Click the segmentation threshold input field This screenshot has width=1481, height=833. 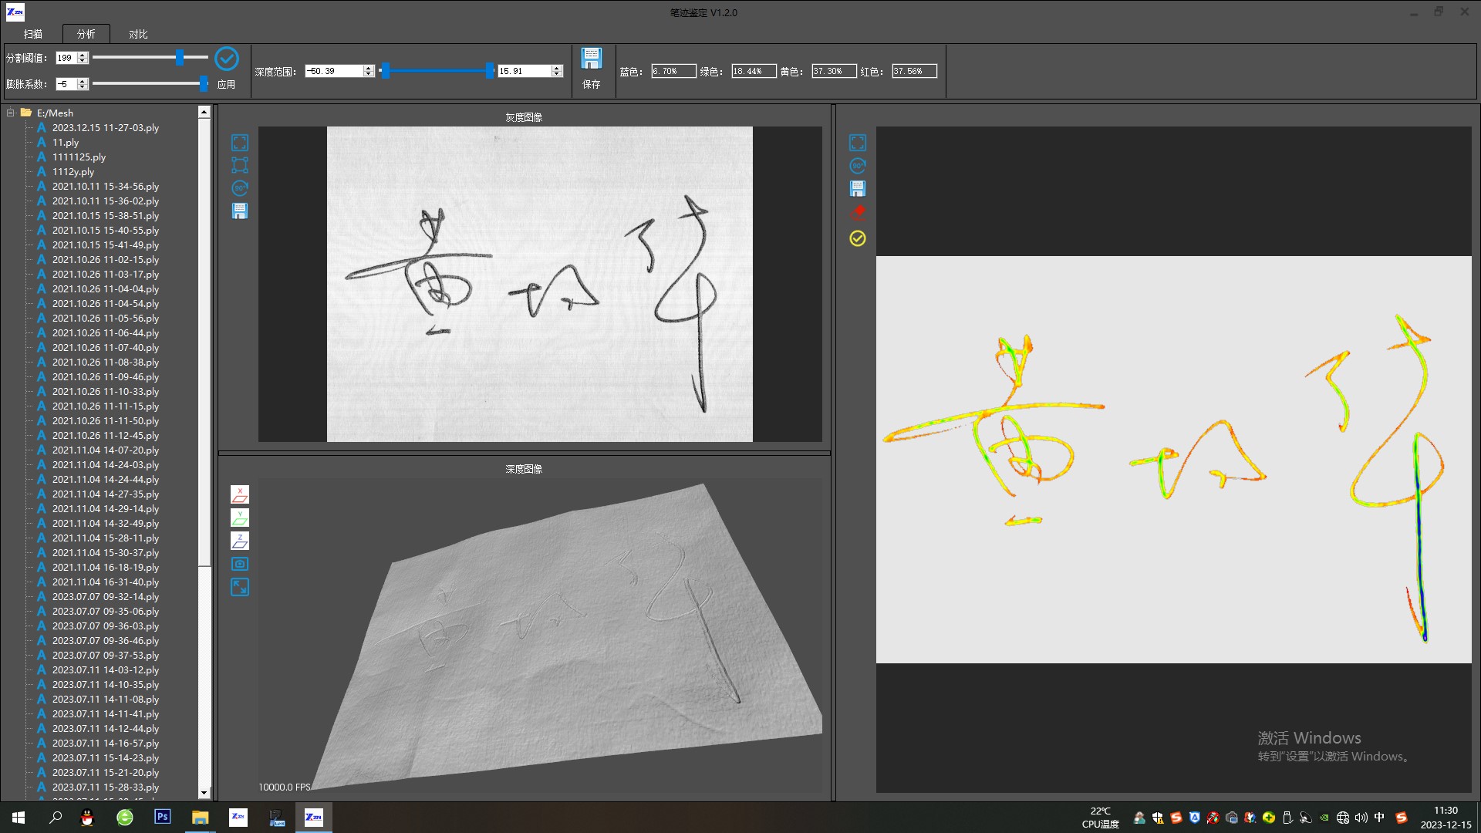pyautogui.click(x=66, y=58)
